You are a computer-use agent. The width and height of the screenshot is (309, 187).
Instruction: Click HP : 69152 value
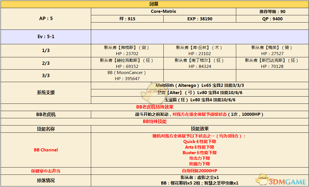pyautogui.click(x=127, y=67)
